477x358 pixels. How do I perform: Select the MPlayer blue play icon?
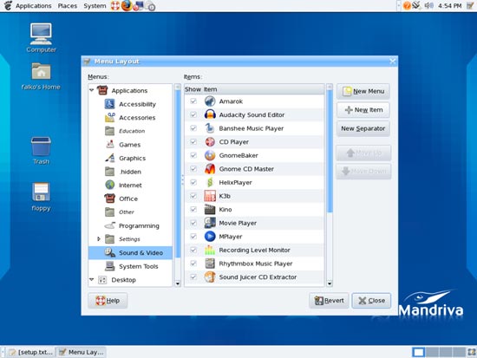pyautogui.click(x=210, y=237)
